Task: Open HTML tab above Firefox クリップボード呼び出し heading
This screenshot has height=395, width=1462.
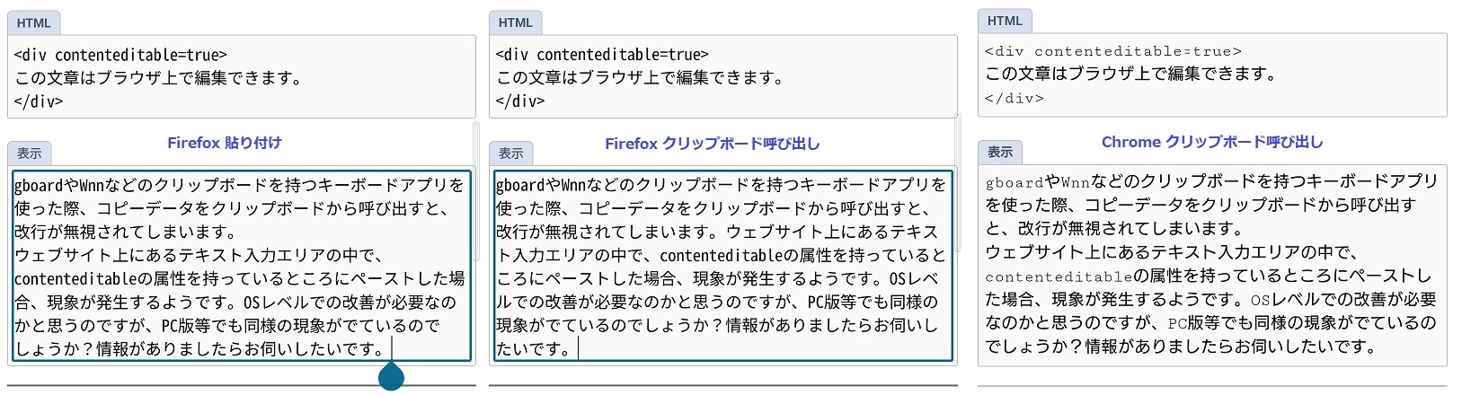Action: coord(515,22)
